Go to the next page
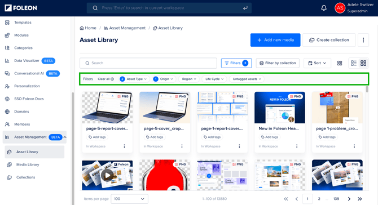 point(349,199)
